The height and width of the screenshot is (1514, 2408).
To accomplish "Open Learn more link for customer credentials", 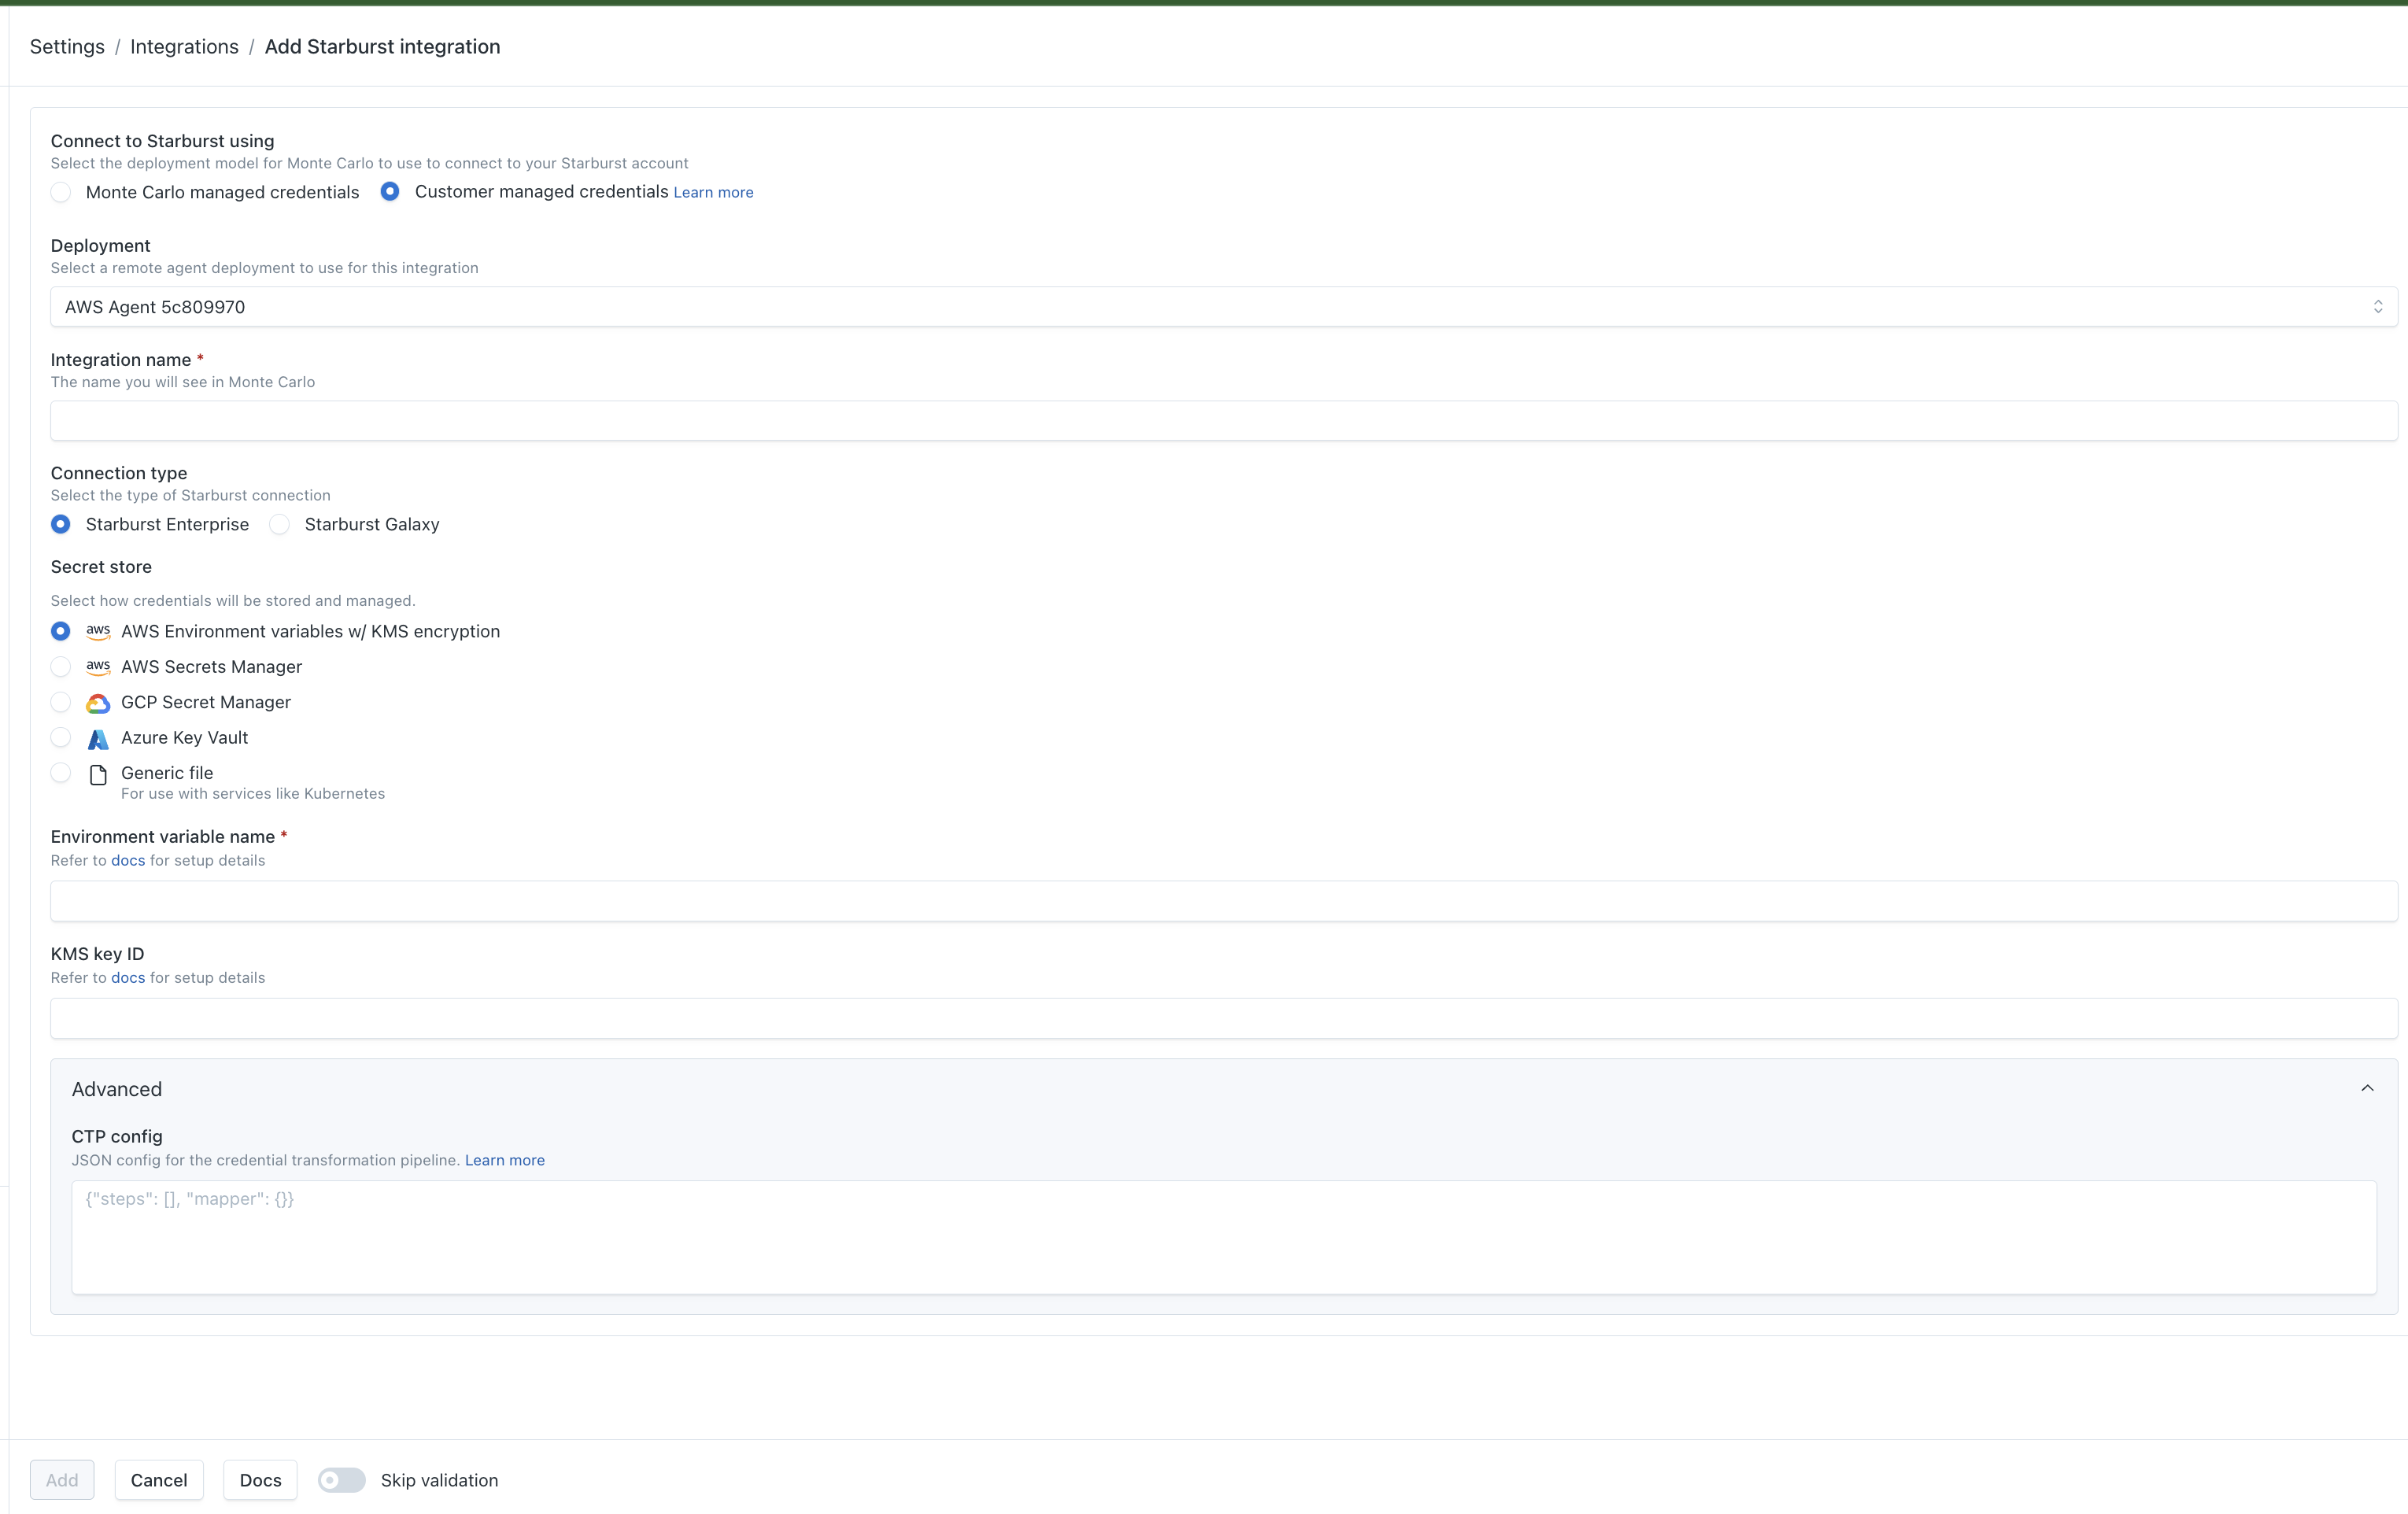I will [x=713, y=193].
